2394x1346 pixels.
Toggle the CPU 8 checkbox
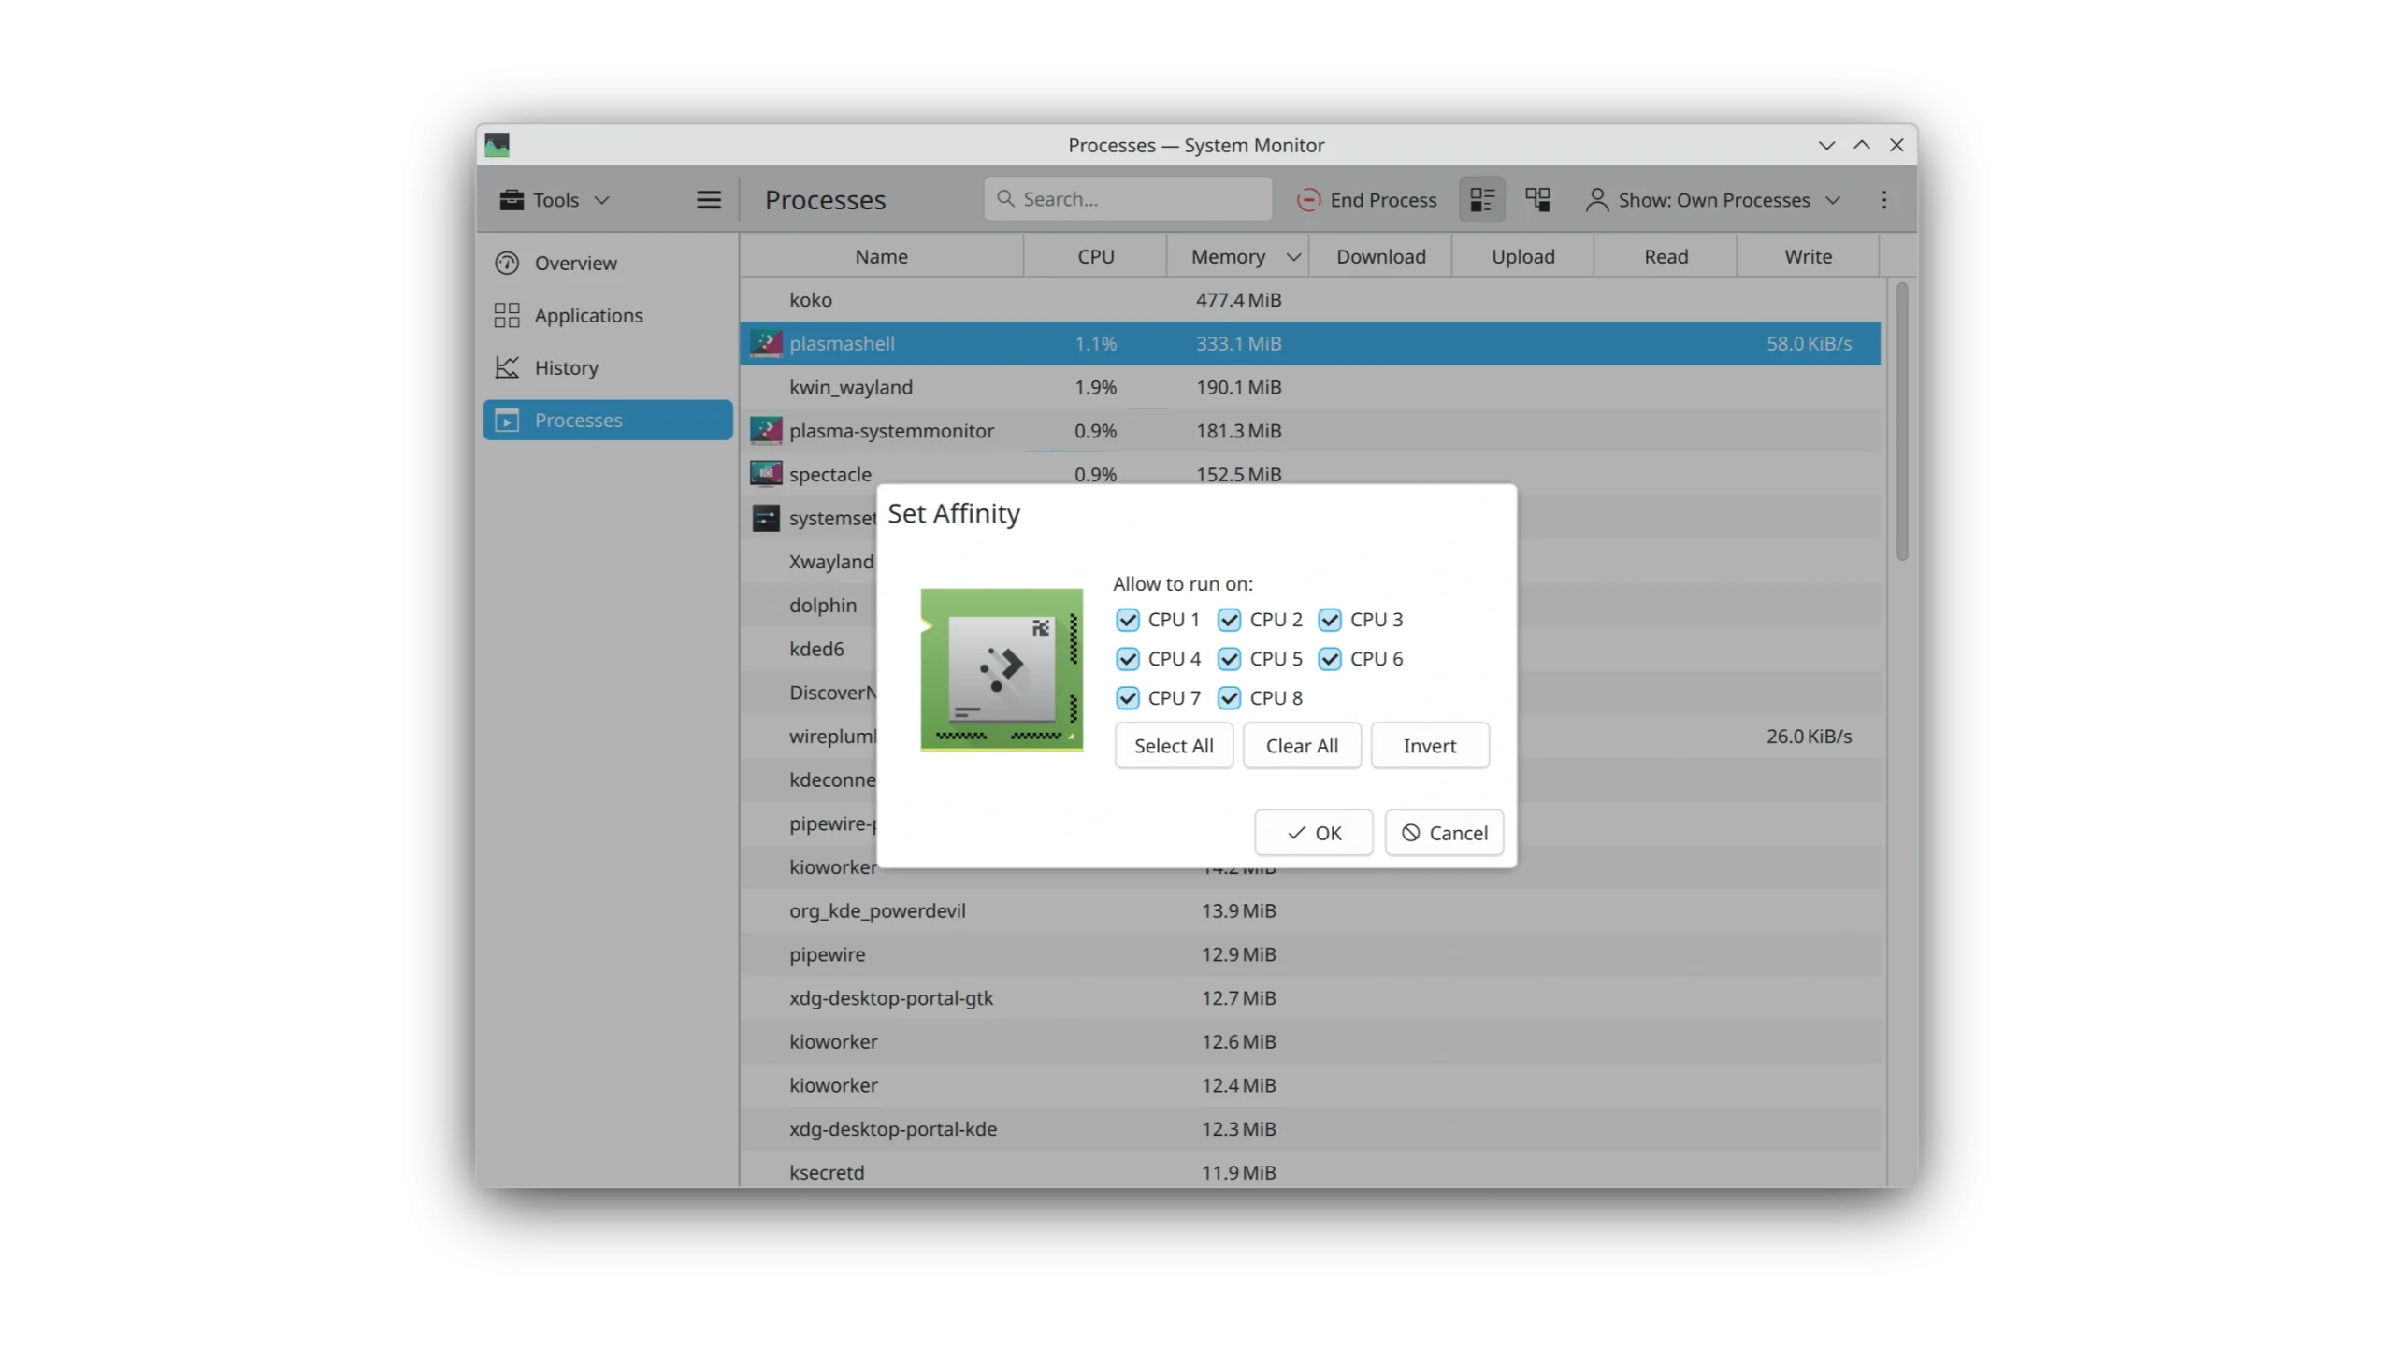coord(1229,698)
